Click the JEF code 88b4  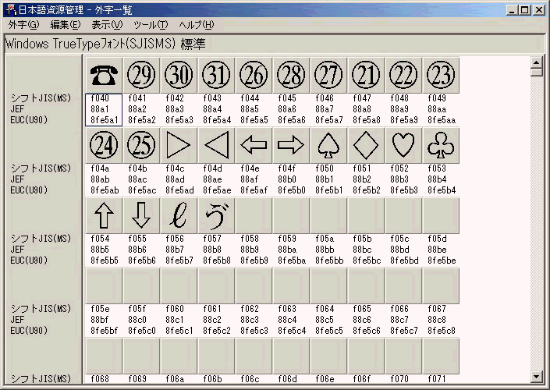[x=437, y=179]
